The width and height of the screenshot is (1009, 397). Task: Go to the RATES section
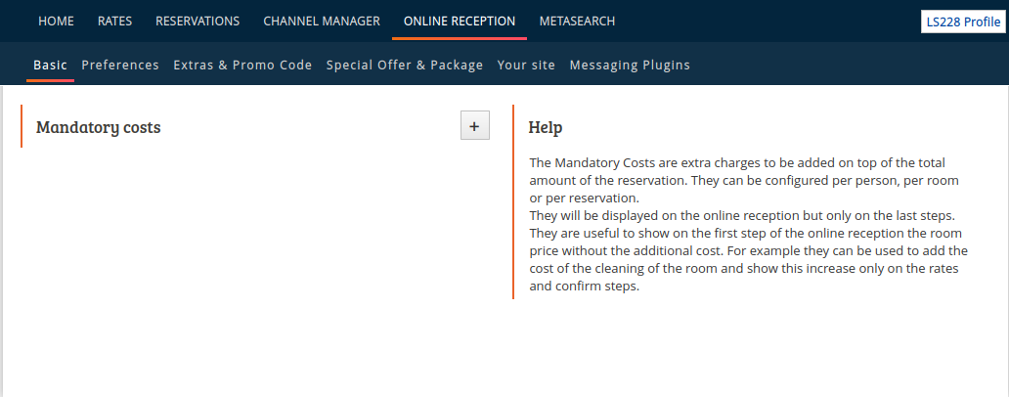coord(114,22)
